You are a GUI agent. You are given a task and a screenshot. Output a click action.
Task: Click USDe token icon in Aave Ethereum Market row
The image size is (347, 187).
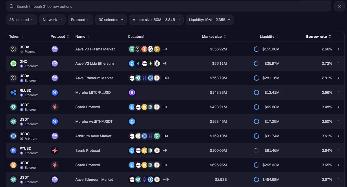pos(13,78)
